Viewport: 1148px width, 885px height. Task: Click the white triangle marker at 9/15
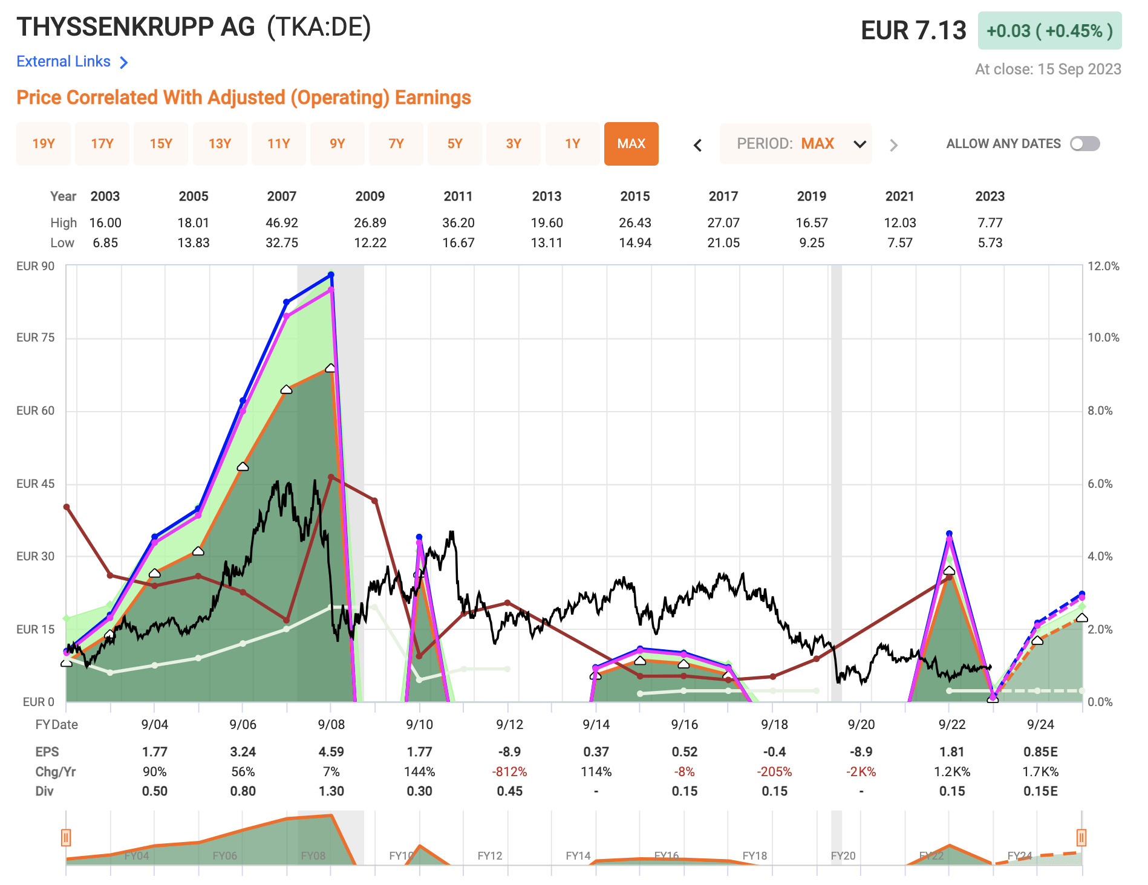coord(640,661)
